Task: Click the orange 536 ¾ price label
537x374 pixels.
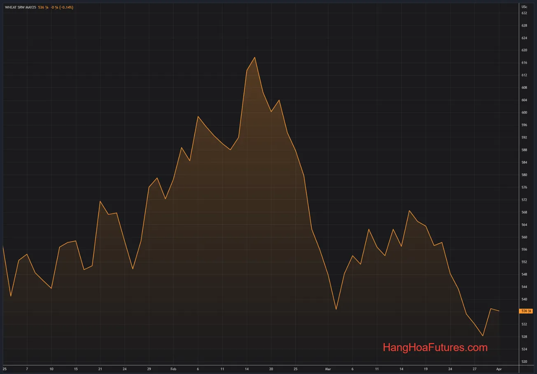Action: 526,311
